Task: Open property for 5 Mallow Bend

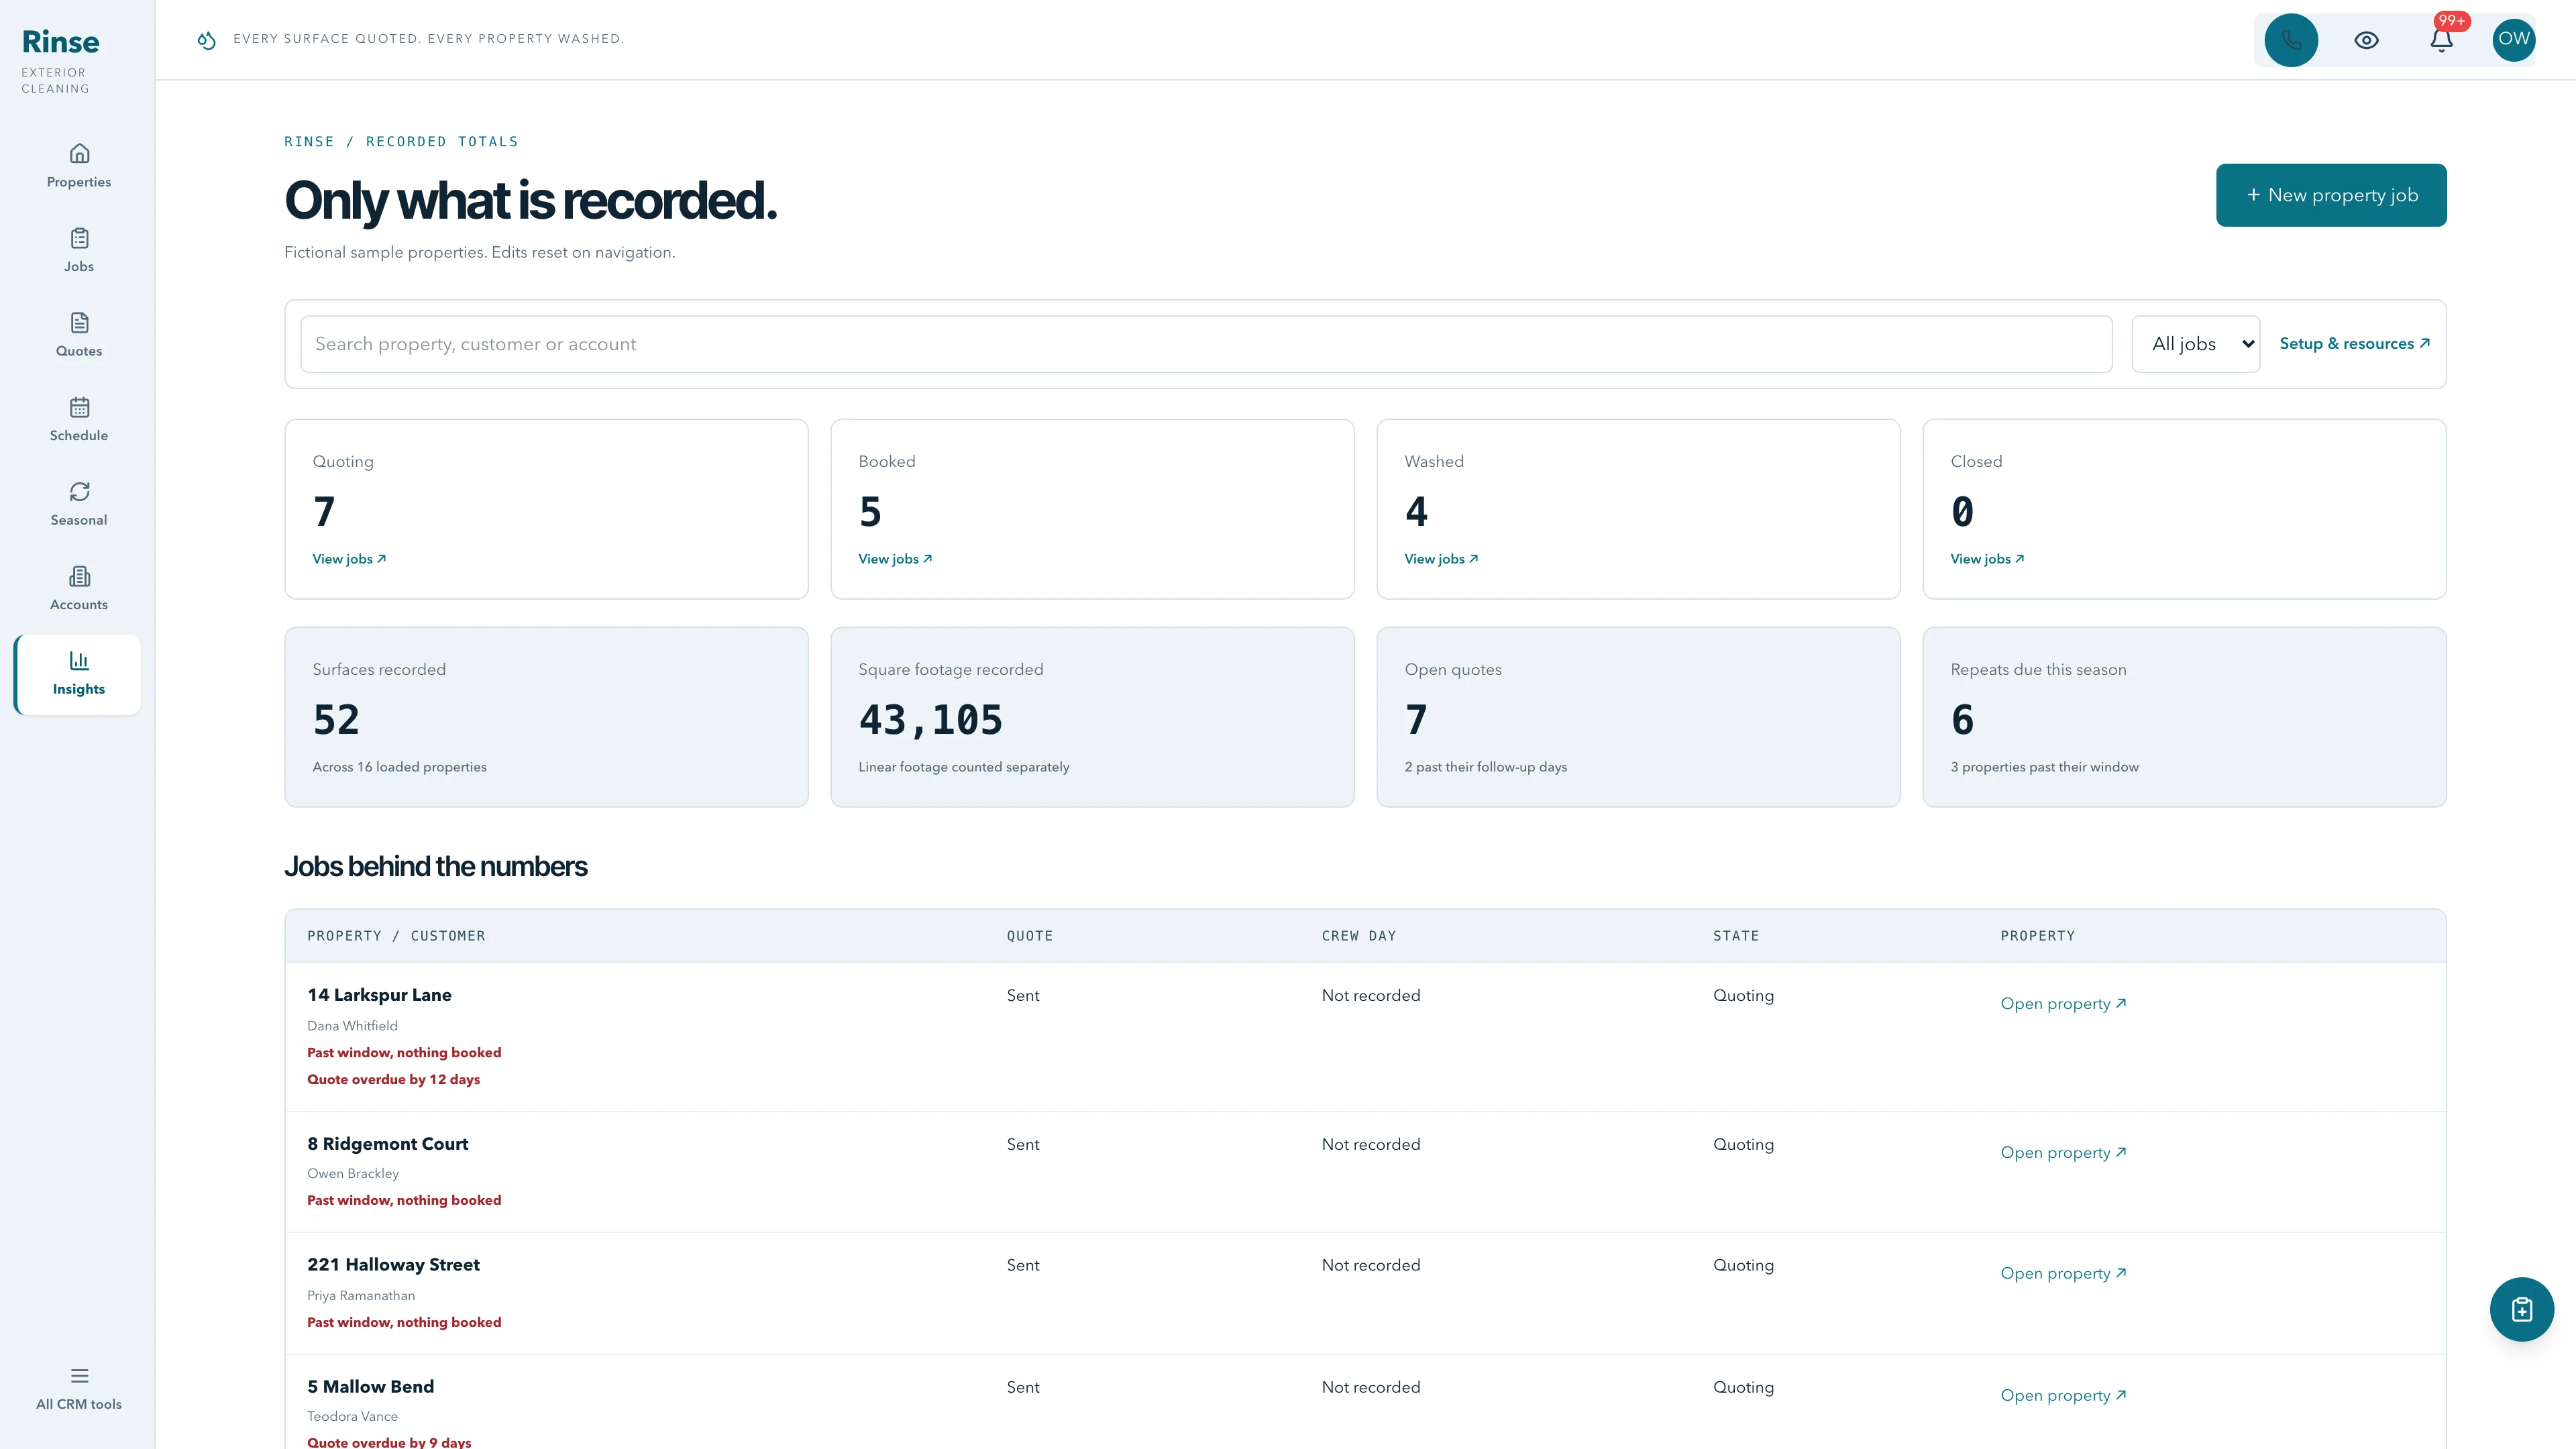Action: tap(2063, 1396)
